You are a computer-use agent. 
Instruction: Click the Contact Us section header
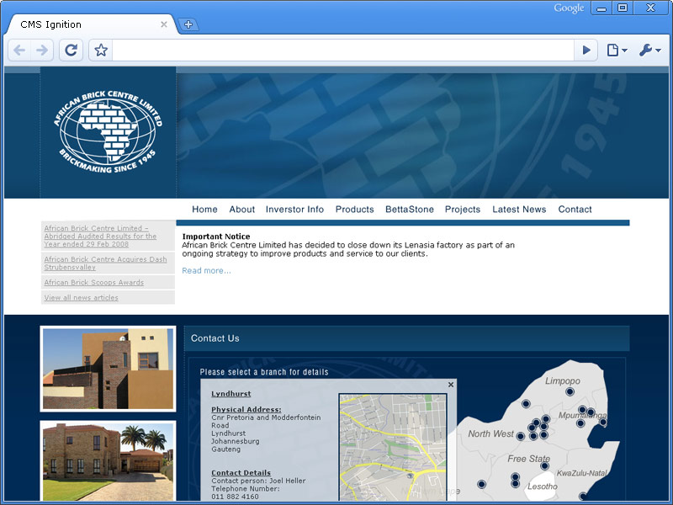tap(407, 338)
